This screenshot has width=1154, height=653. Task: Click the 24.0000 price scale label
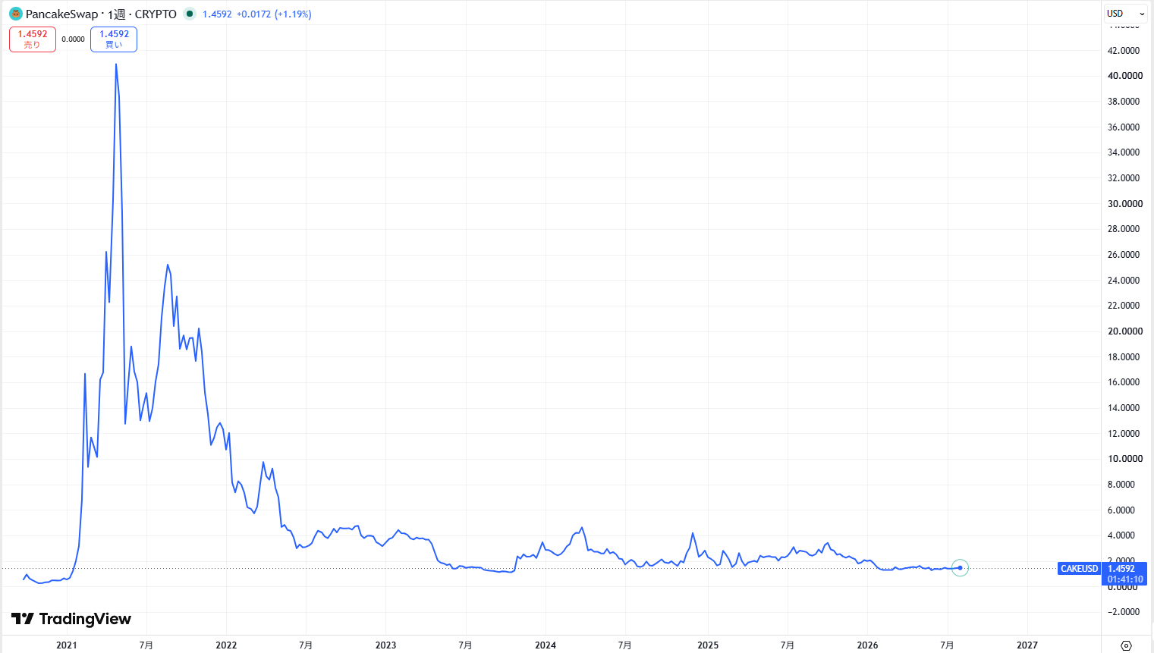tap(1124, 281)
